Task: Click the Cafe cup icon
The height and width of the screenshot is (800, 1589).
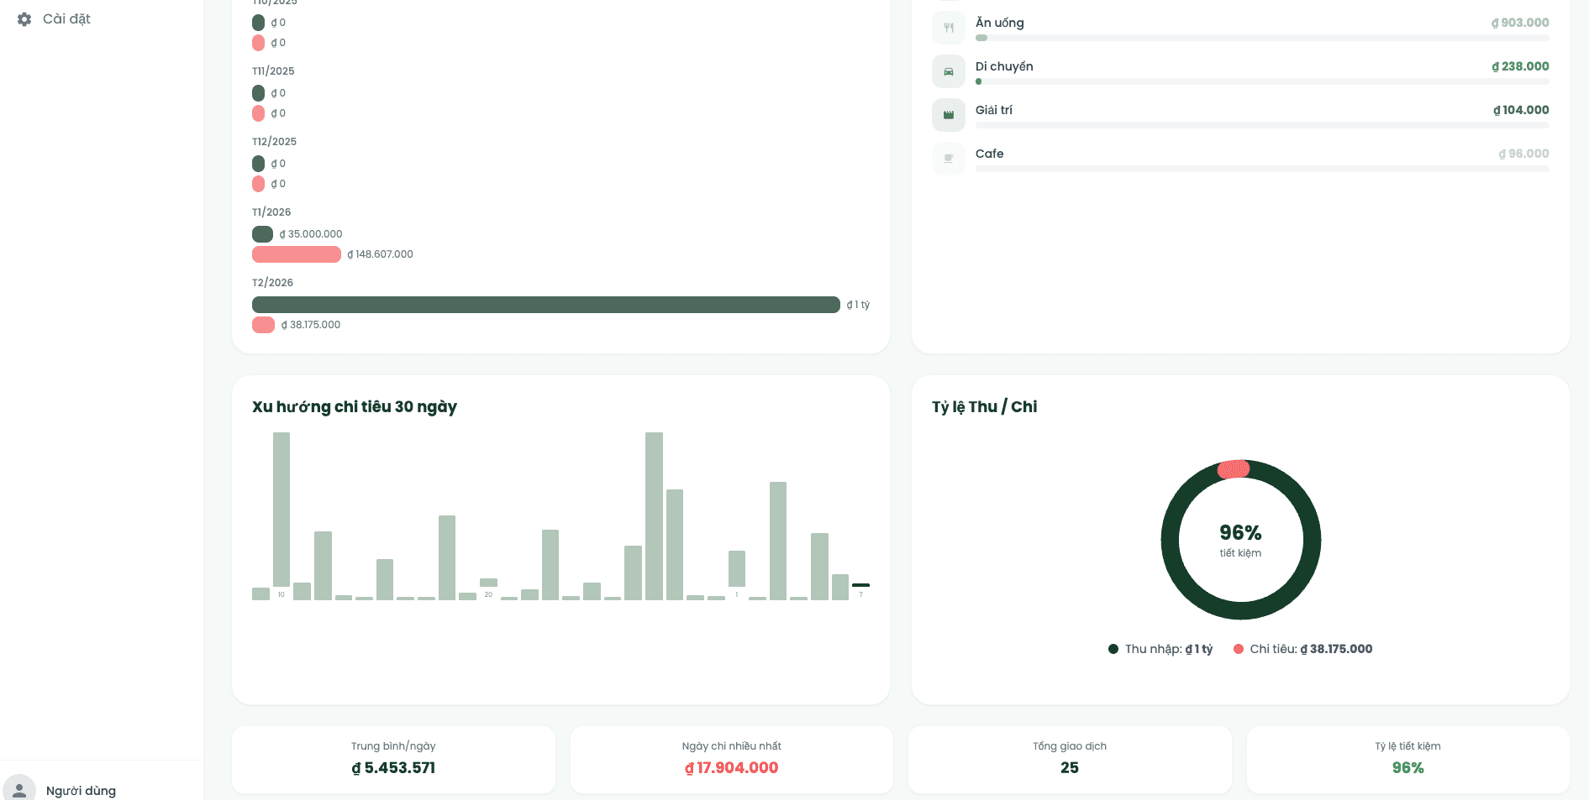Action: click(x=948, y=159)
